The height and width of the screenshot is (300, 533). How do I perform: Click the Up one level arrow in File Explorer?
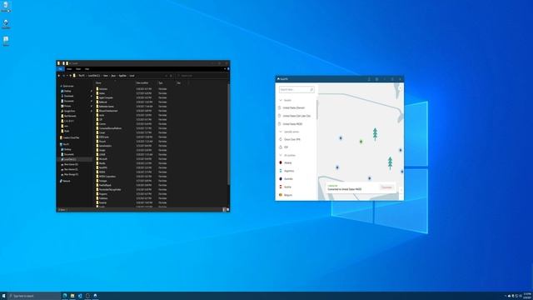(70, 76)
